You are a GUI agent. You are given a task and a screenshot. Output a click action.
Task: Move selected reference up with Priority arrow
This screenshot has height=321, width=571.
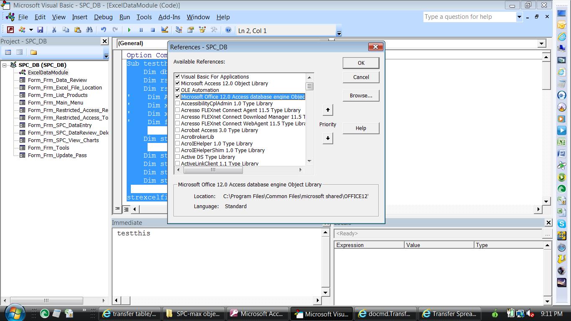(x=328, y=110)
